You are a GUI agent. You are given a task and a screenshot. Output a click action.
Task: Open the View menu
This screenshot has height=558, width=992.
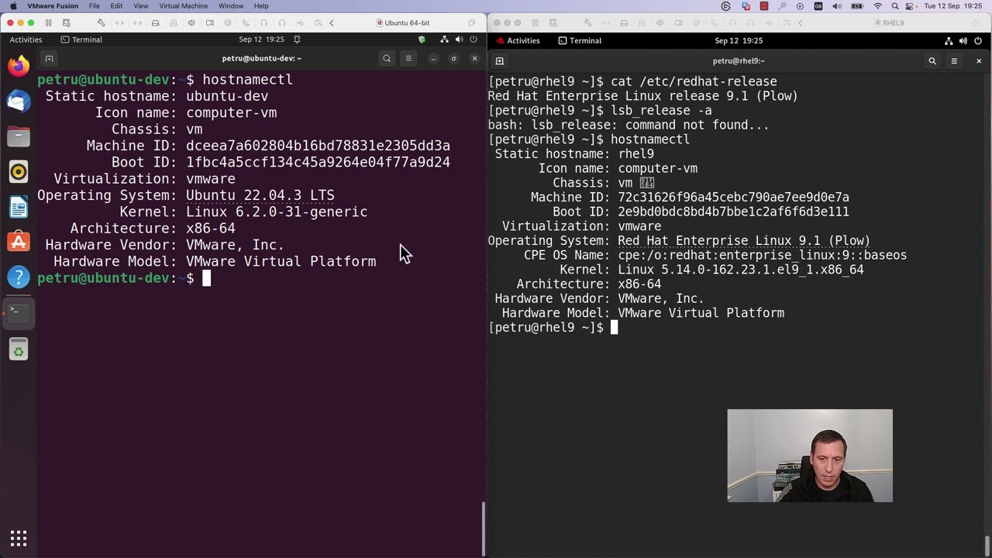[140, 5]
